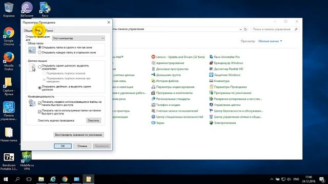This screenshot has height=184, width=328.
Task: Open the Capture shortcut folder icon
Action: 8,86
